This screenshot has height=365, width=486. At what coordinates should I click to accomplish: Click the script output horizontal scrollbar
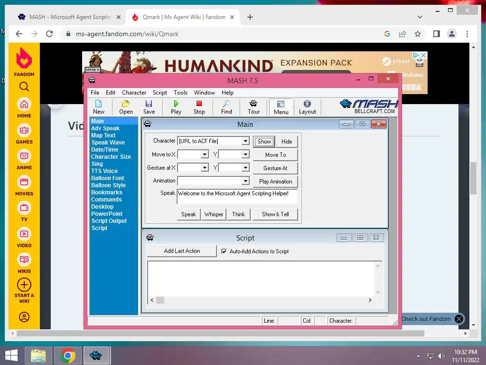pyautogui.click(x=261, y=300)
